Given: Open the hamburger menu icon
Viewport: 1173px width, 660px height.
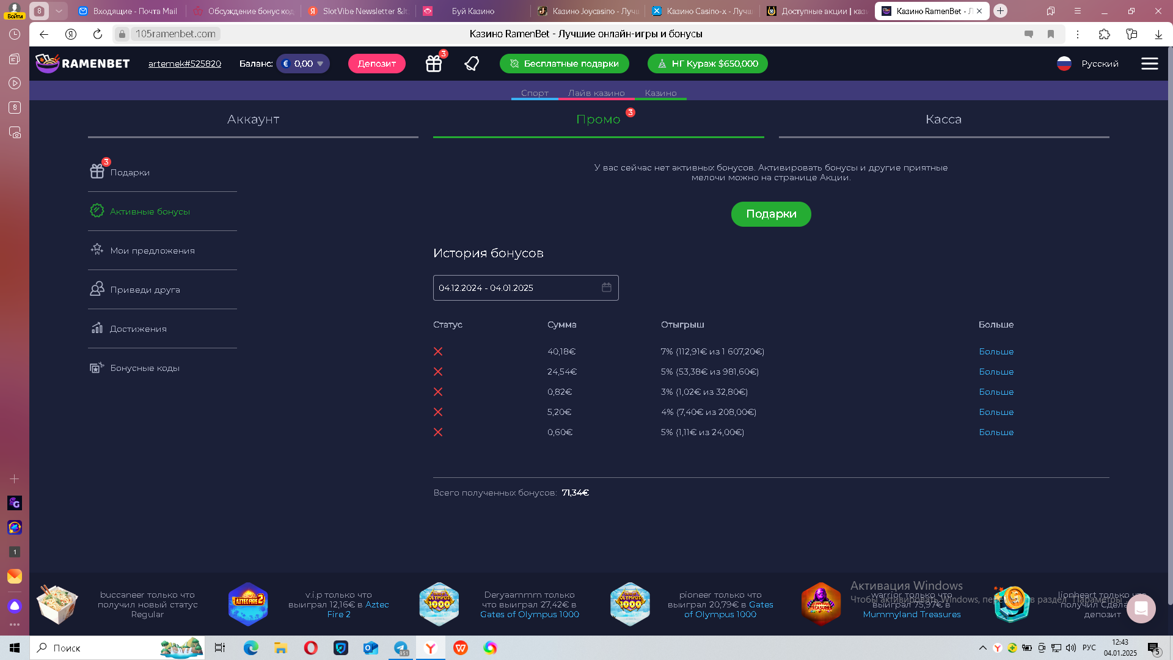Looking at the screenshot, I should pyautogui.click(x=1149, y=64).
